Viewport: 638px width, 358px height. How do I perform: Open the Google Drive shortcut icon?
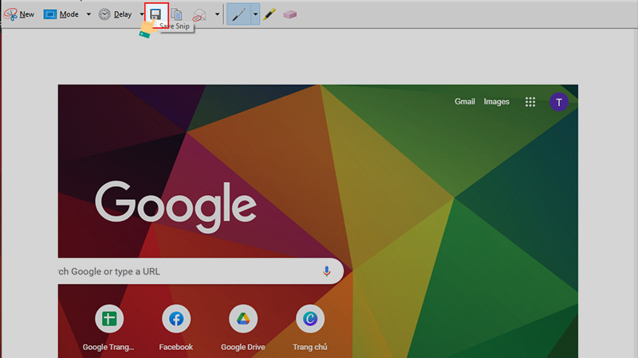[243, 319]
